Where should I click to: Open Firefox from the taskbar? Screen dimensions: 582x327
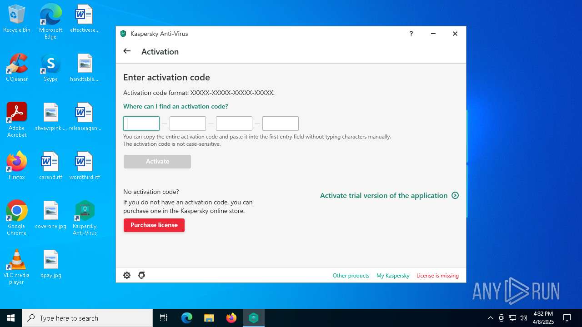pyautogui.click(x=231, y=318)
